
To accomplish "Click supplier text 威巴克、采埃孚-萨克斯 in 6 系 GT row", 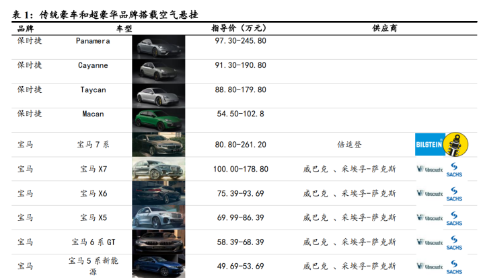I will click(x=349, y=242).
